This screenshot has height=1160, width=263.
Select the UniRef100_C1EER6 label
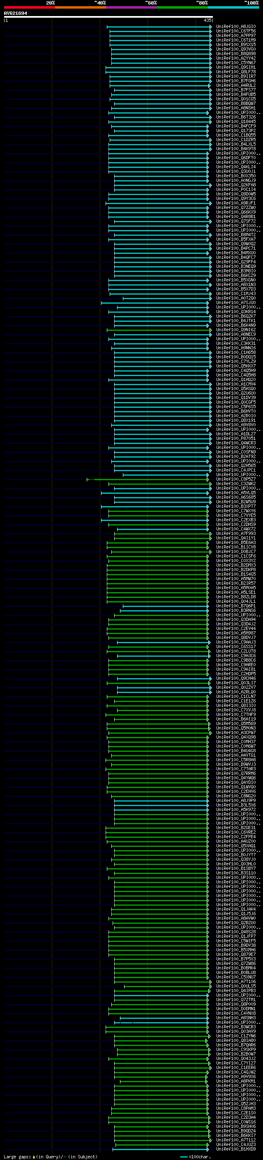coord(235,1068)
